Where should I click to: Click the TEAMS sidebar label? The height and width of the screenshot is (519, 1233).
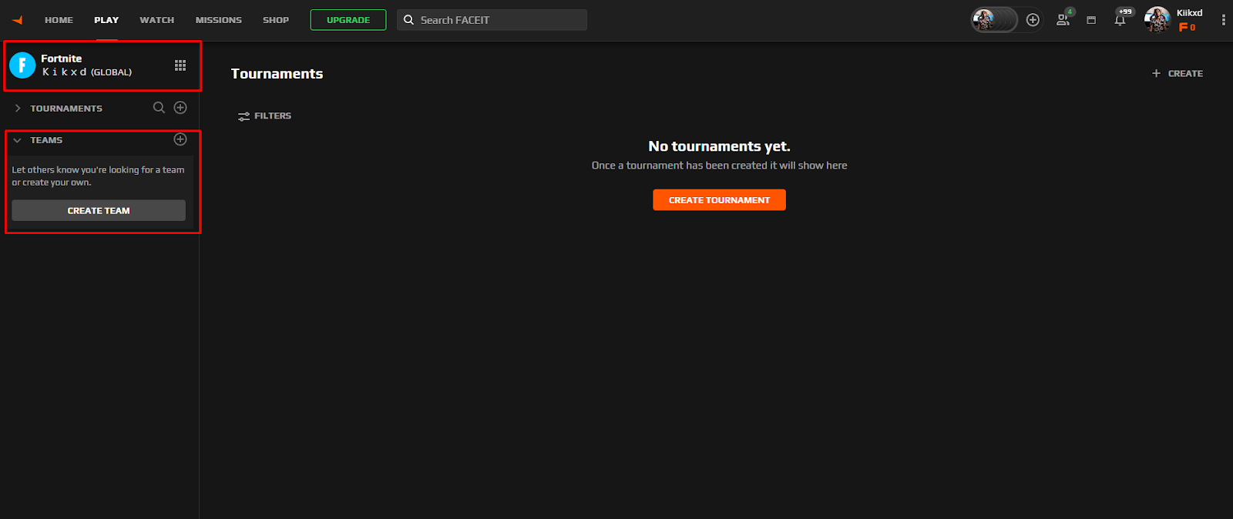coord(46,140)
